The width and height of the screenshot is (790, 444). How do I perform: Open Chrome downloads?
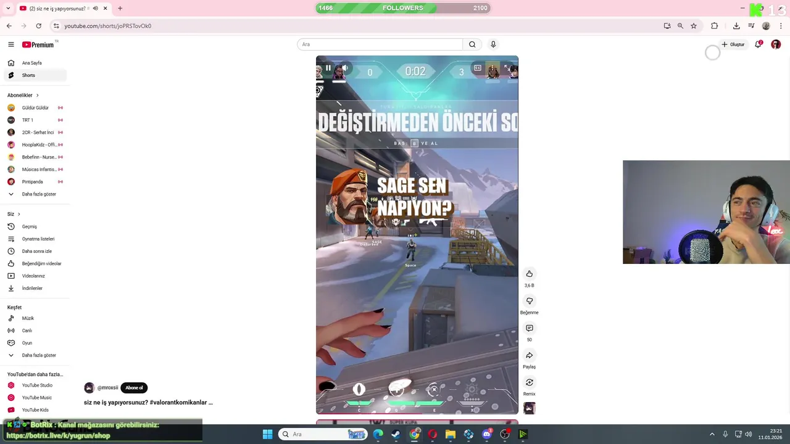coord(736,26)
